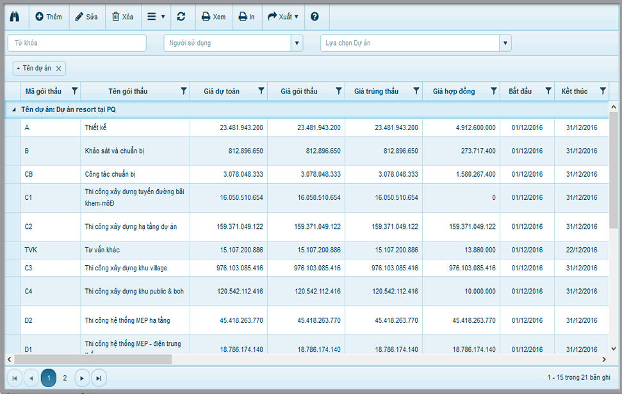
Task: Click package code C4 cell
Action: (x=51, y=291)
